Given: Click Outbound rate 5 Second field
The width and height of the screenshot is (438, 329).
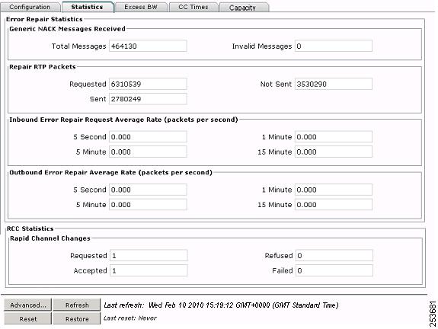Looking at the screenshot, I should 148,190.
